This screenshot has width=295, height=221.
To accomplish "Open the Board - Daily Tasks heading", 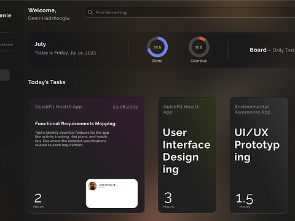I will click(272, 50).
